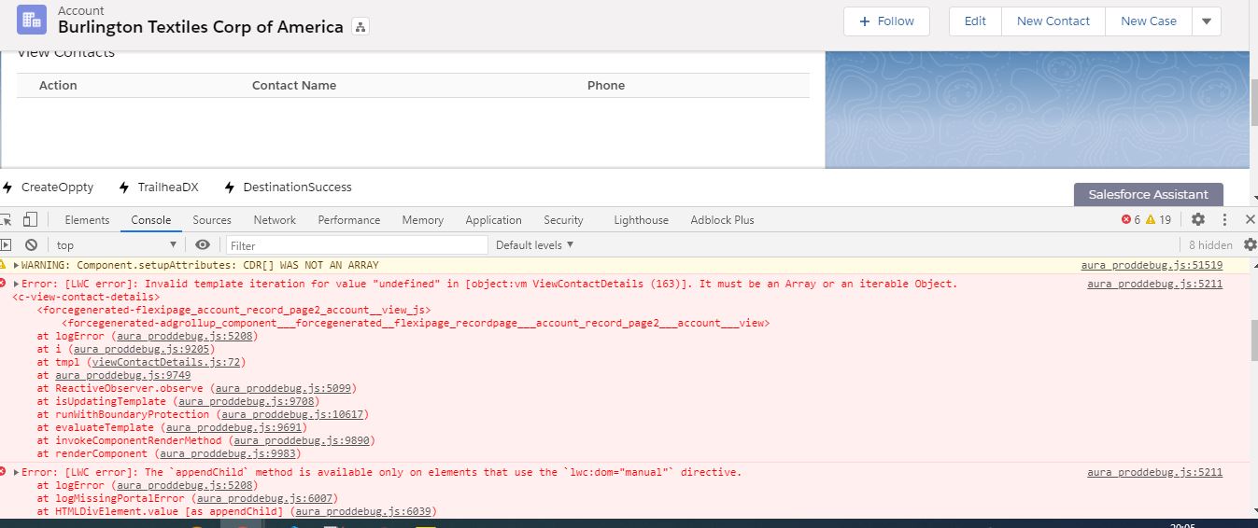Open the TrailheaDX utility bar item
The height and width of the screenshot is (528, 1258).
click(159, 188)
